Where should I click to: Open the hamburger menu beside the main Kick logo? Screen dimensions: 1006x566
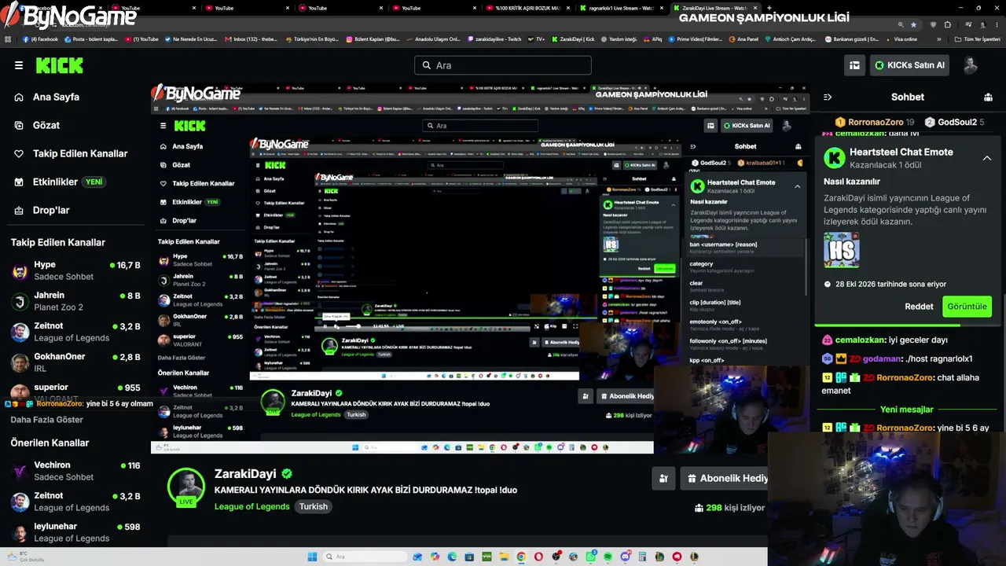(19, 65)
